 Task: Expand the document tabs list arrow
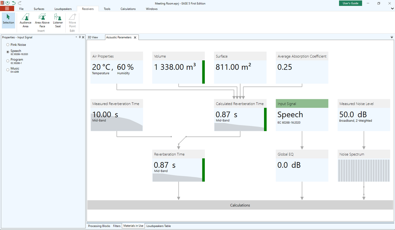[x=392, y=37]
